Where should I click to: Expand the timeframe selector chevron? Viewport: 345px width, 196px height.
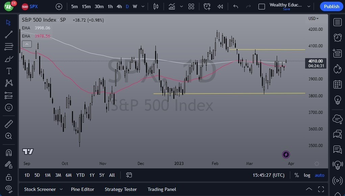pos(142,6)
